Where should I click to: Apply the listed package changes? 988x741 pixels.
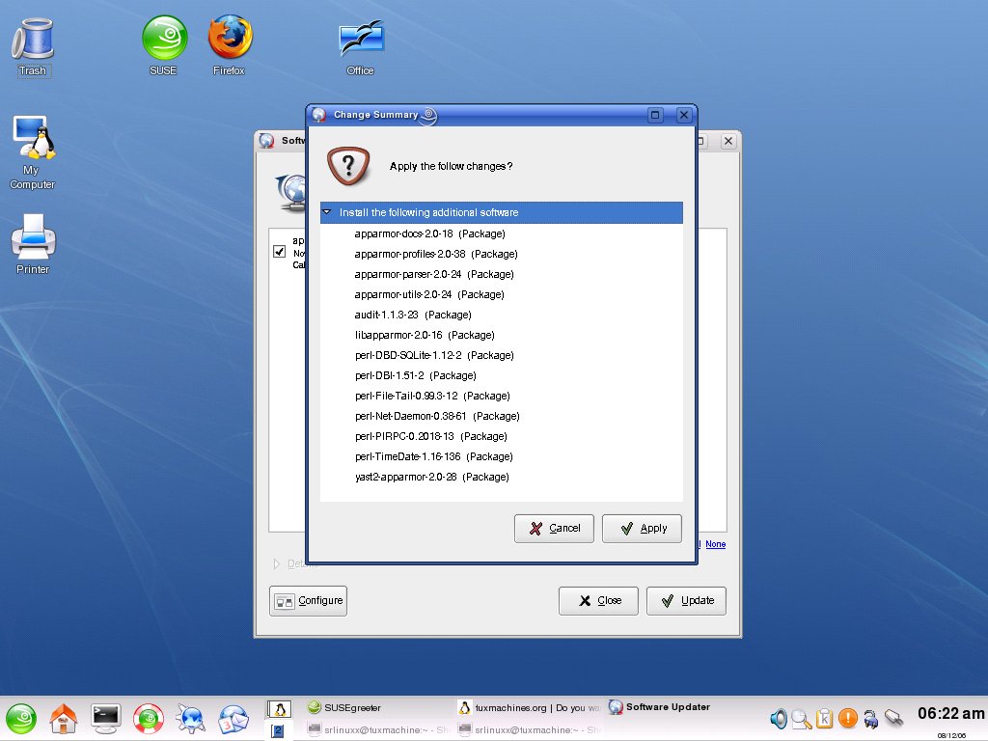tap(642, 528)
